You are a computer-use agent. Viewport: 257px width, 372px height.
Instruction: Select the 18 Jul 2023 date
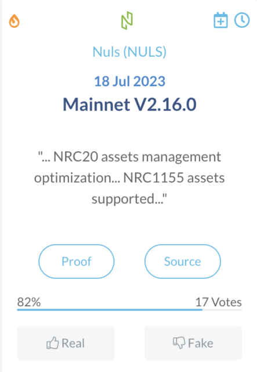[x=129, y=81]
